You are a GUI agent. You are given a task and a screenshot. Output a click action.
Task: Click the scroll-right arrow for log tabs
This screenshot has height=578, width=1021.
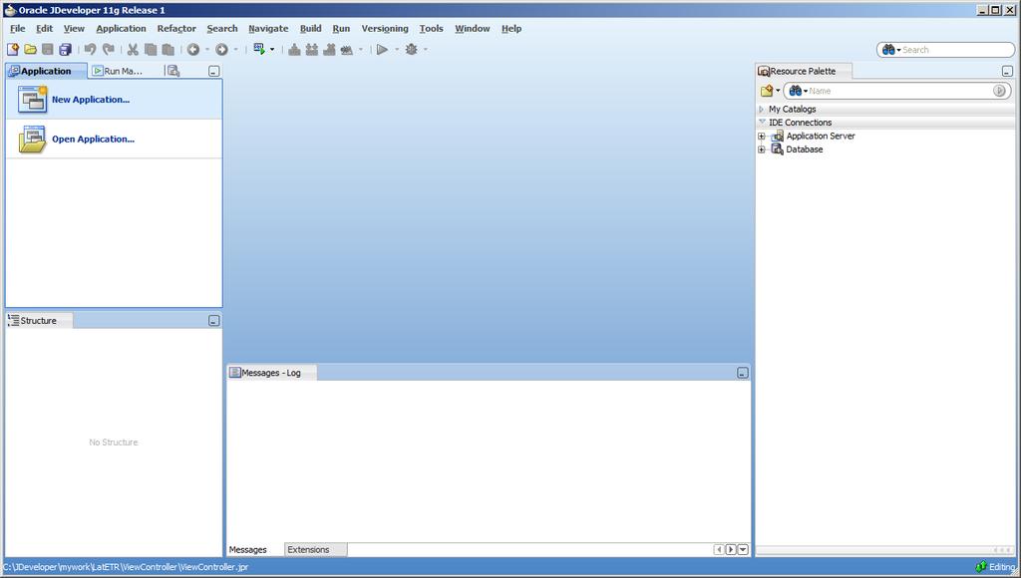[x=731, y=550]
